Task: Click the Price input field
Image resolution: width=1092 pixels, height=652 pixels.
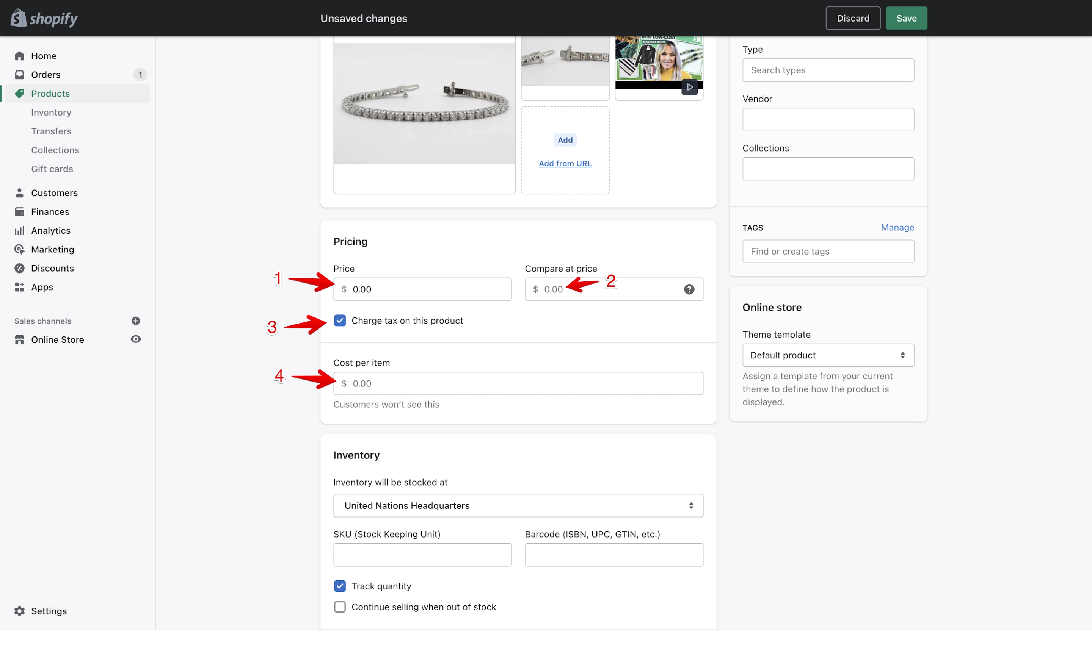Action: [422, 289]
